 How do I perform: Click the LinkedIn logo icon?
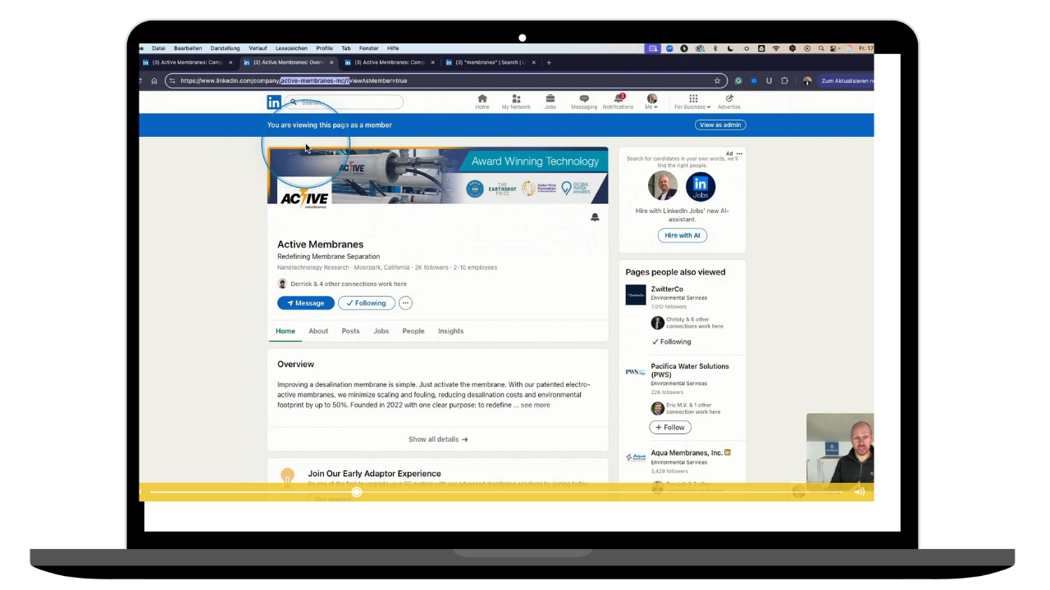tap(274, 102)
